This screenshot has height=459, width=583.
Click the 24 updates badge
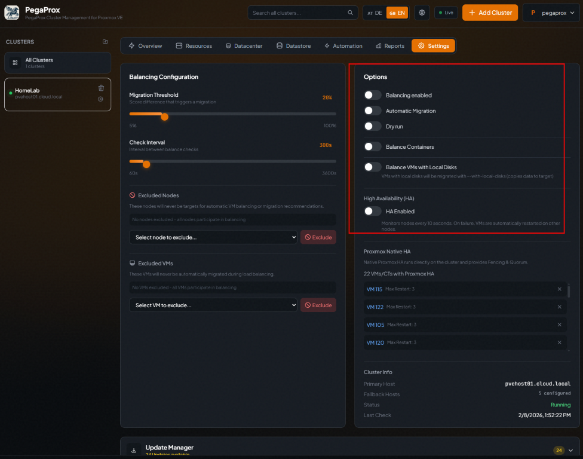click(x=559, y=451)
